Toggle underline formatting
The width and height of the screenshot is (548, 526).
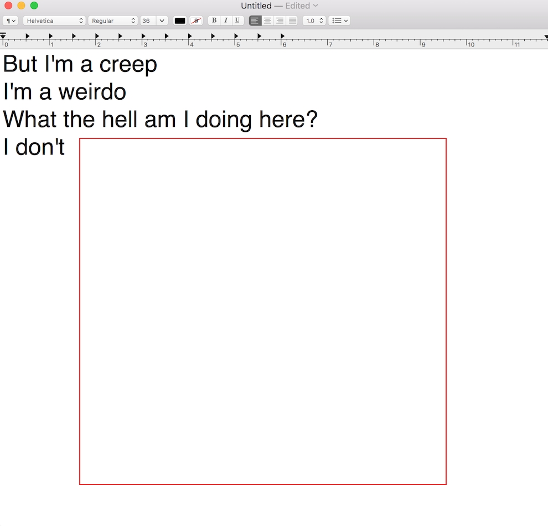pos(237,20)
